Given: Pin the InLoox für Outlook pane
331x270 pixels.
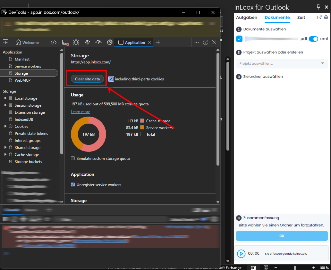Looking at the screenshot, I should [x=318, y=7].
